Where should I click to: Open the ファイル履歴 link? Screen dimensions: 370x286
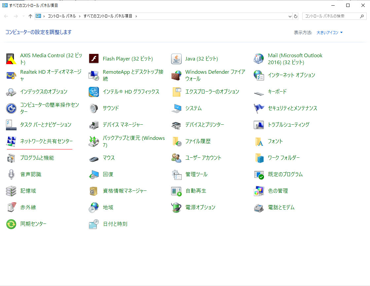(x=198, y=141)
